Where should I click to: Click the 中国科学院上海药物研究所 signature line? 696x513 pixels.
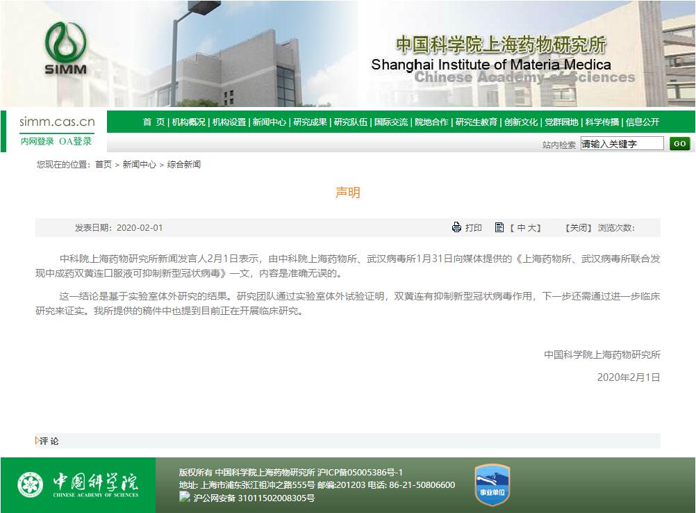click(602, 355)
